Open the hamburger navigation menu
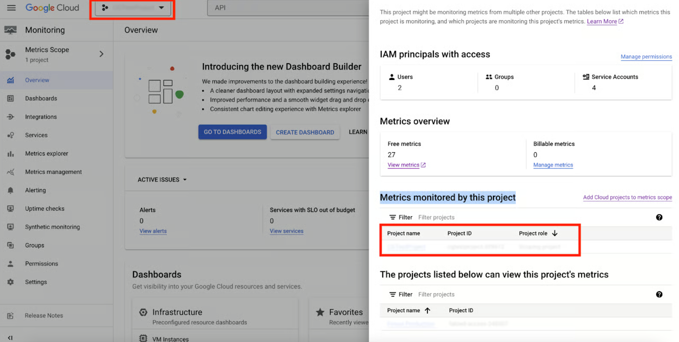679x342 pixels. [x=11, y=8]
